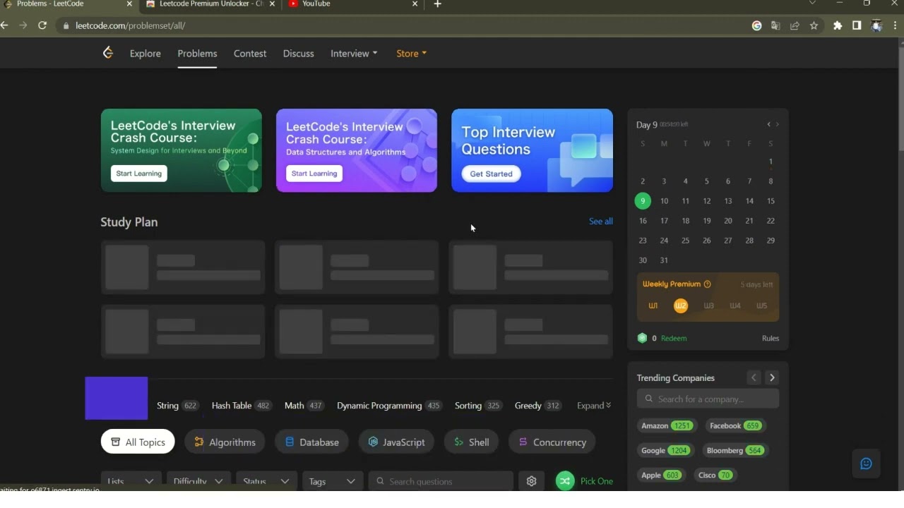This screenshot has width=904, height=508.
Task: Open the Store dropdown menu
Action: click(x=411, y=53)
